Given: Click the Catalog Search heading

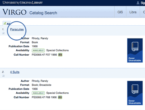Looking at the screenshot, I should tap(43, 13).
